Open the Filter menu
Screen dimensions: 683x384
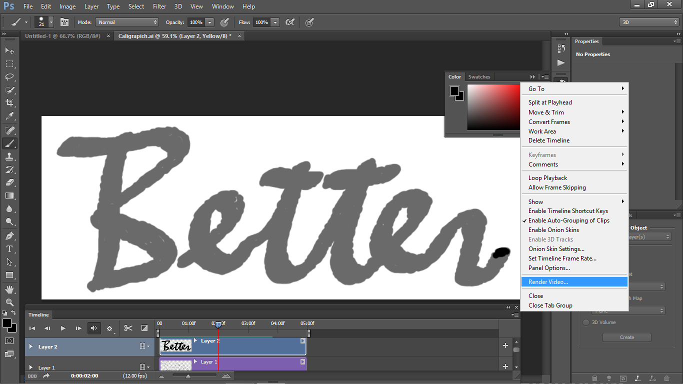click(x=159, y=6)
